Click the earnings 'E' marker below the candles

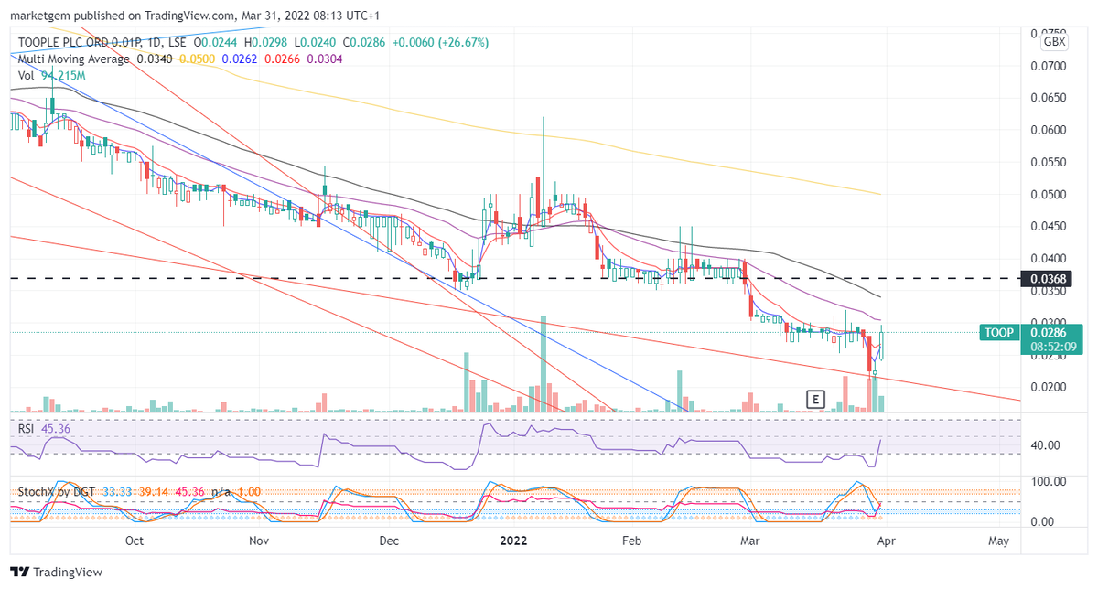[x=814, y=399]
